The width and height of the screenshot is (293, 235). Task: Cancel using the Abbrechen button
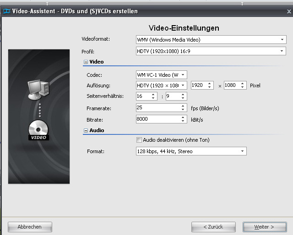pyautogui.click(x=30, y=227)
